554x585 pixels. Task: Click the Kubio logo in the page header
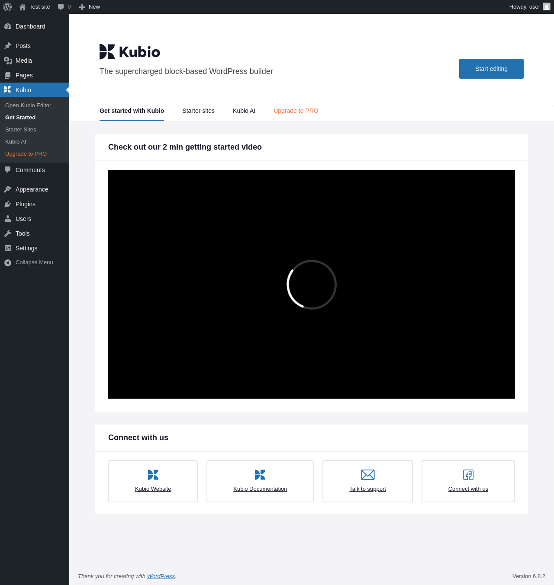click(130, 52)
